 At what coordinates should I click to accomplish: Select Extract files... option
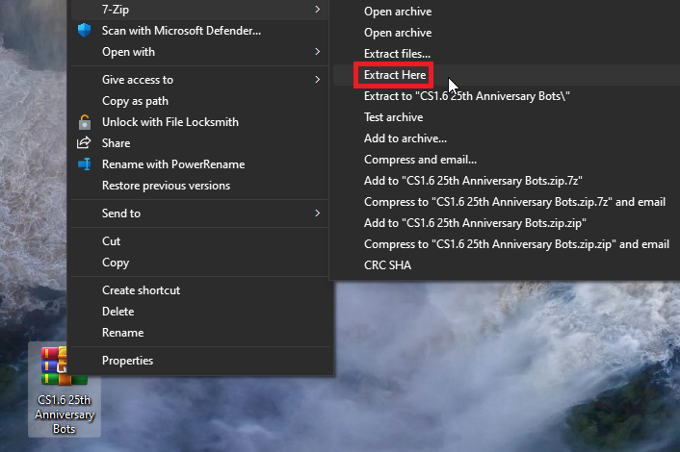click(x=397, y=54)
